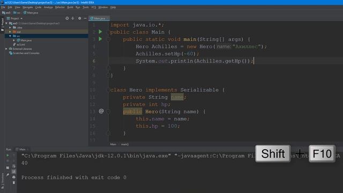
Task: Open the VCS menu
Action: point(94,7)
